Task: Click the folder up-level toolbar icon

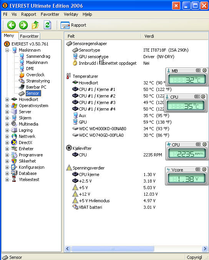Action: (x=35, y=25)
